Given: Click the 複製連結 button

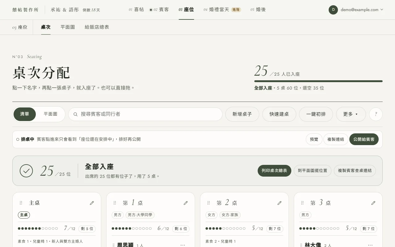Looking at the screenshot, I should pos(336,139).
